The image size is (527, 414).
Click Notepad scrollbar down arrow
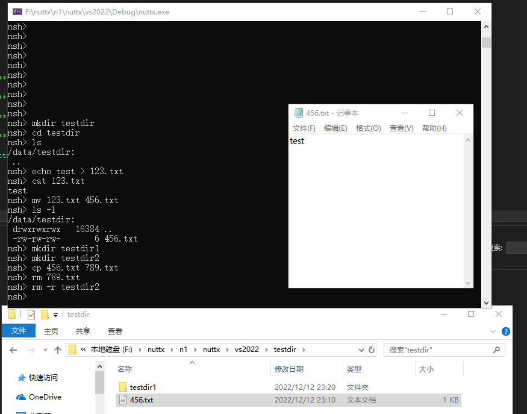pyautogui.click(x=468, y=283)
